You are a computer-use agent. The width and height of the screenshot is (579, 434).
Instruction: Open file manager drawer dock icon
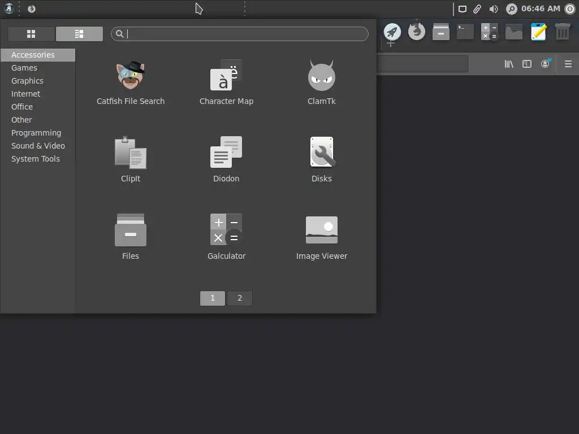click(x=441, y=32)
